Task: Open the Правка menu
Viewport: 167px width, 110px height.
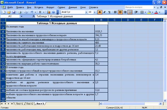Action: point(20,7)
